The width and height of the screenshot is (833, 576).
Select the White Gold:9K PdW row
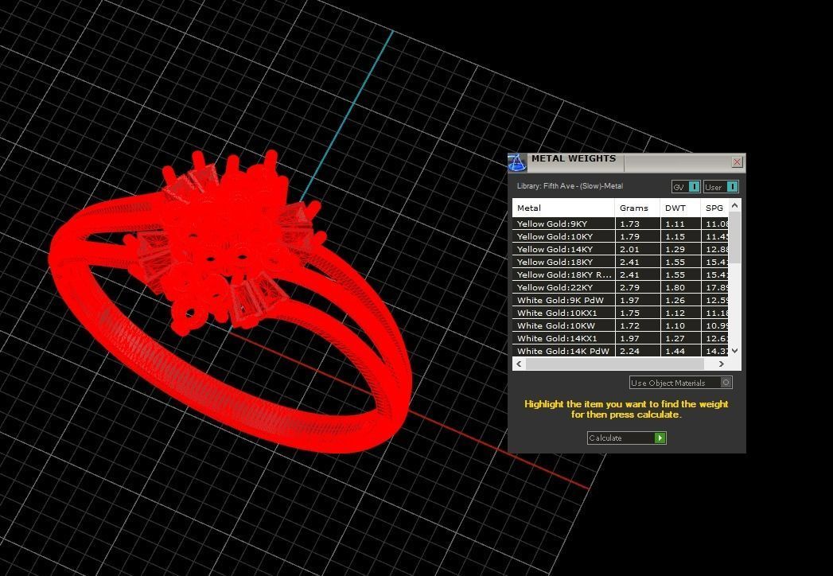click(x=620, y=300)
